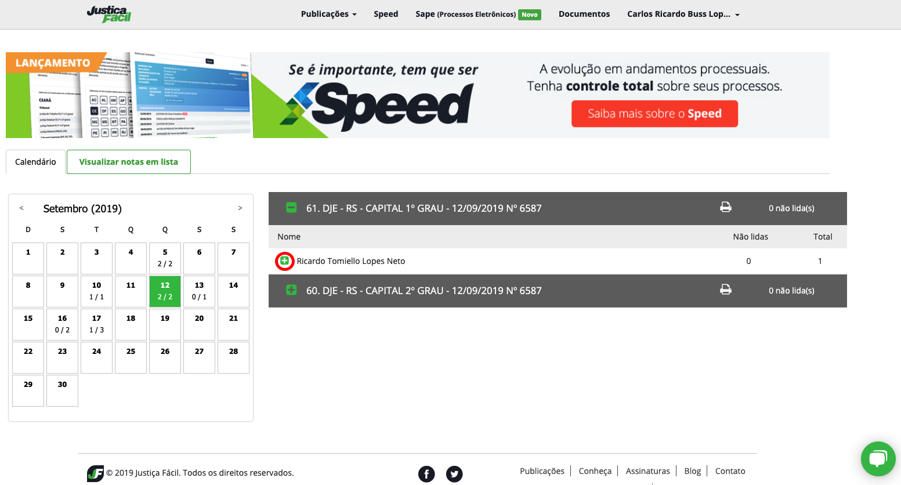Click section title 60. DJE - RS - CAPITAL 2º GRAU
The width and height of the screenshot is (901, 485).
coord(424,291)
